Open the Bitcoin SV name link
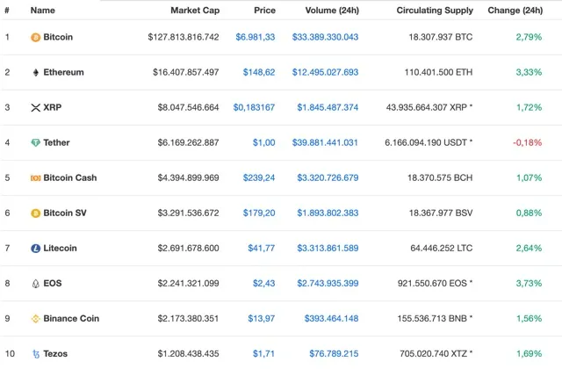The image size is (562, 369). [65, 213]
